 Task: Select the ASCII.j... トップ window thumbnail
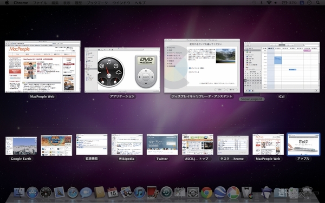198,145
